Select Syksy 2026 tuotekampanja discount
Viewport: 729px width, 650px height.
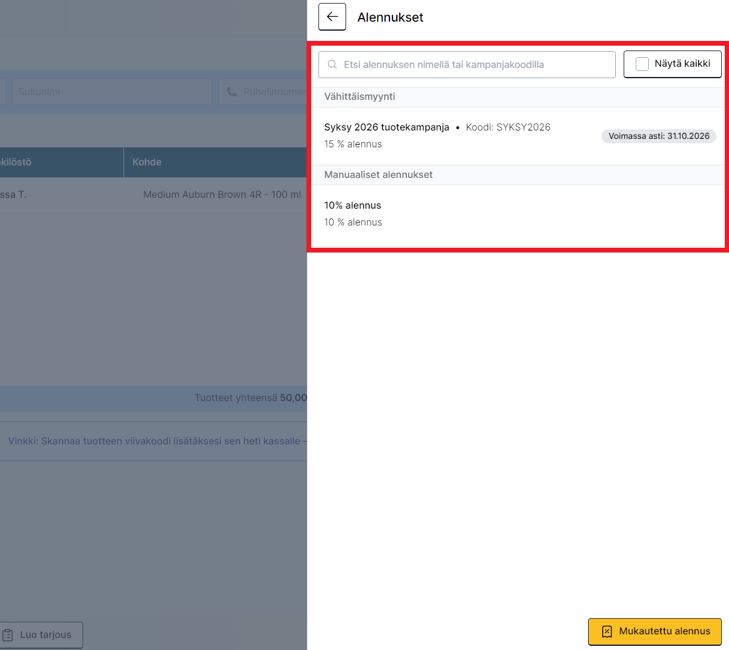point(518,136)
